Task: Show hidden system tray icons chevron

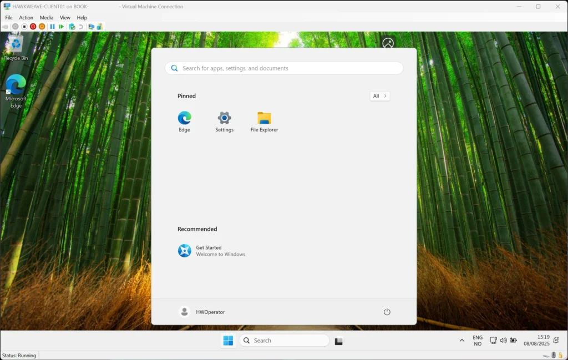Action: click(462, 341)
